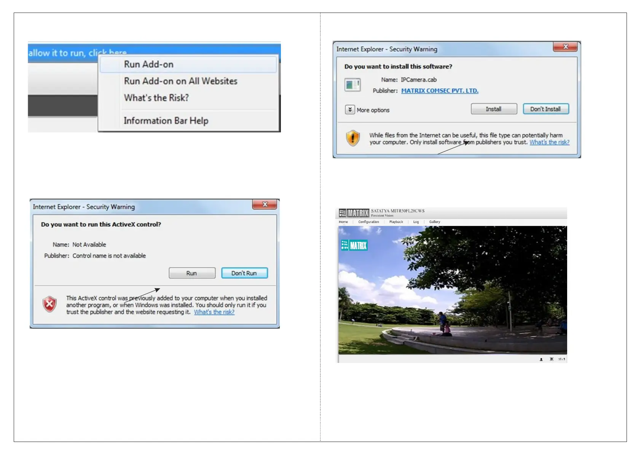Click the IPCamera.cab software package icon
641x453 pixels.
click(x=352, y=84)
